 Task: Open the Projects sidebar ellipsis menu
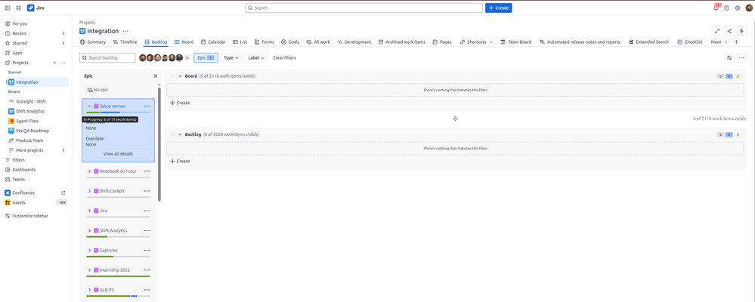click(63, 63)
